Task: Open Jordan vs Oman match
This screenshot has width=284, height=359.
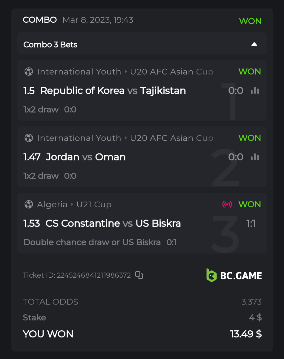Action: 86,157
